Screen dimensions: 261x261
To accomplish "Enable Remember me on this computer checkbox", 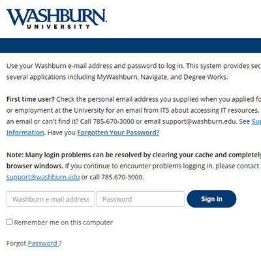I will 9,222.
